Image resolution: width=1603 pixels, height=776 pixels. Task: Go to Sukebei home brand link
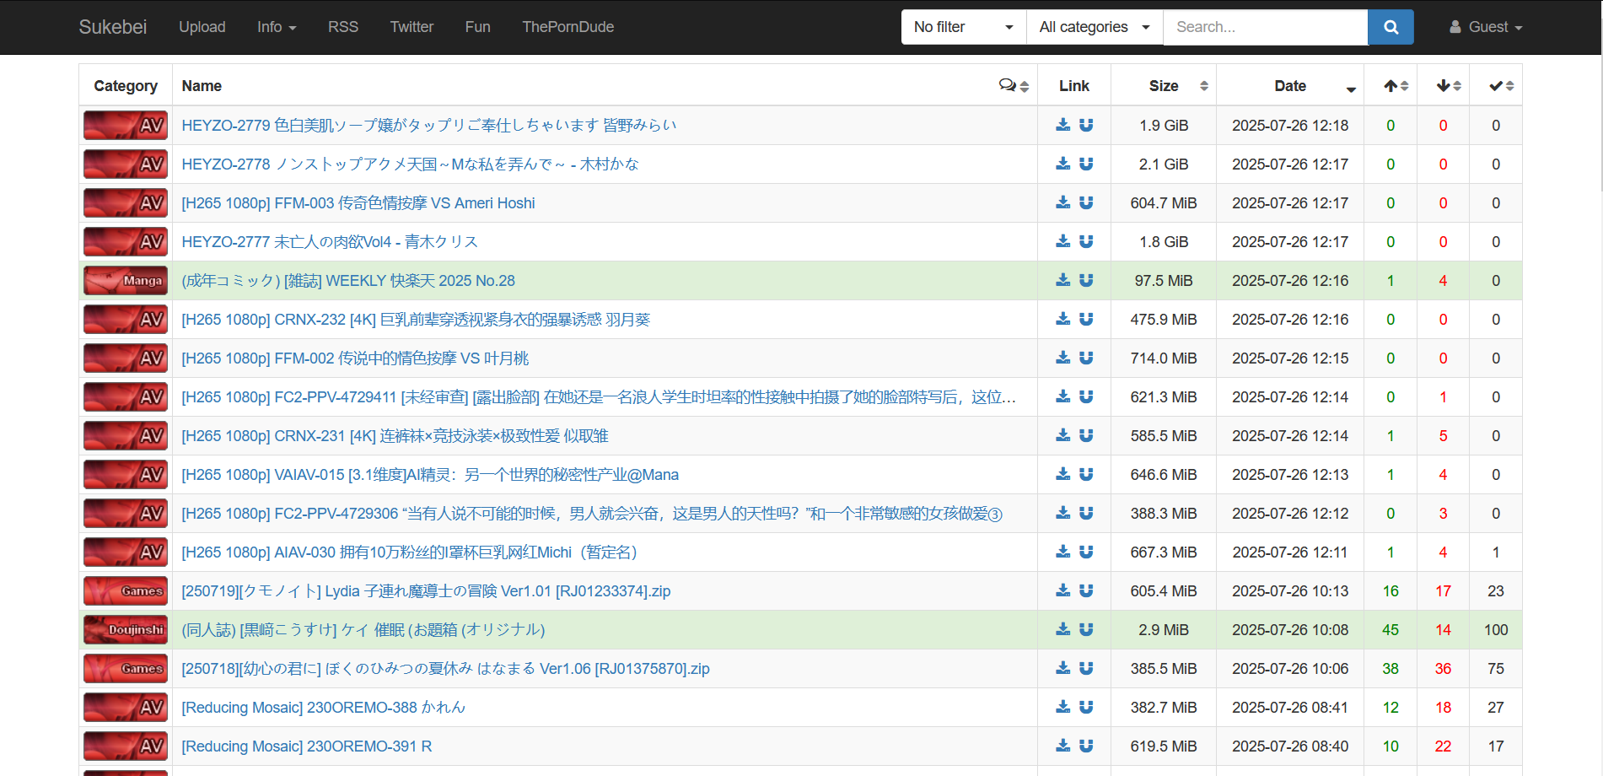(113, 27)
